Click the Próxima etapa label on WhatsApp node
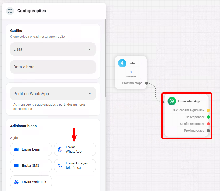220x191 pixels. click(x=194, y=131)
